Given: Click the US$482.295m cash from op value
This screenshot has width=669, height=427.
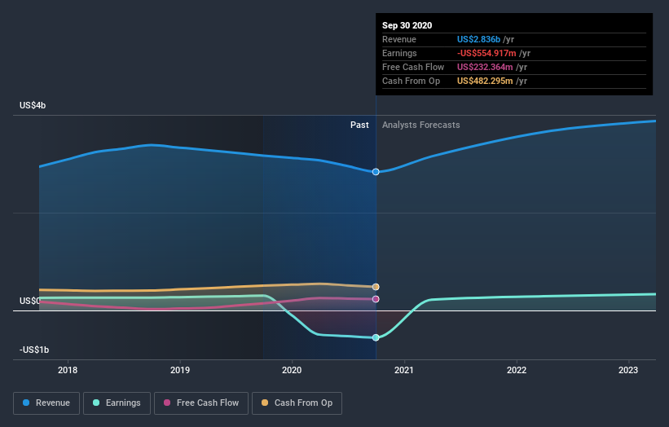Looking at the screenshot, I should click(485, 81).
